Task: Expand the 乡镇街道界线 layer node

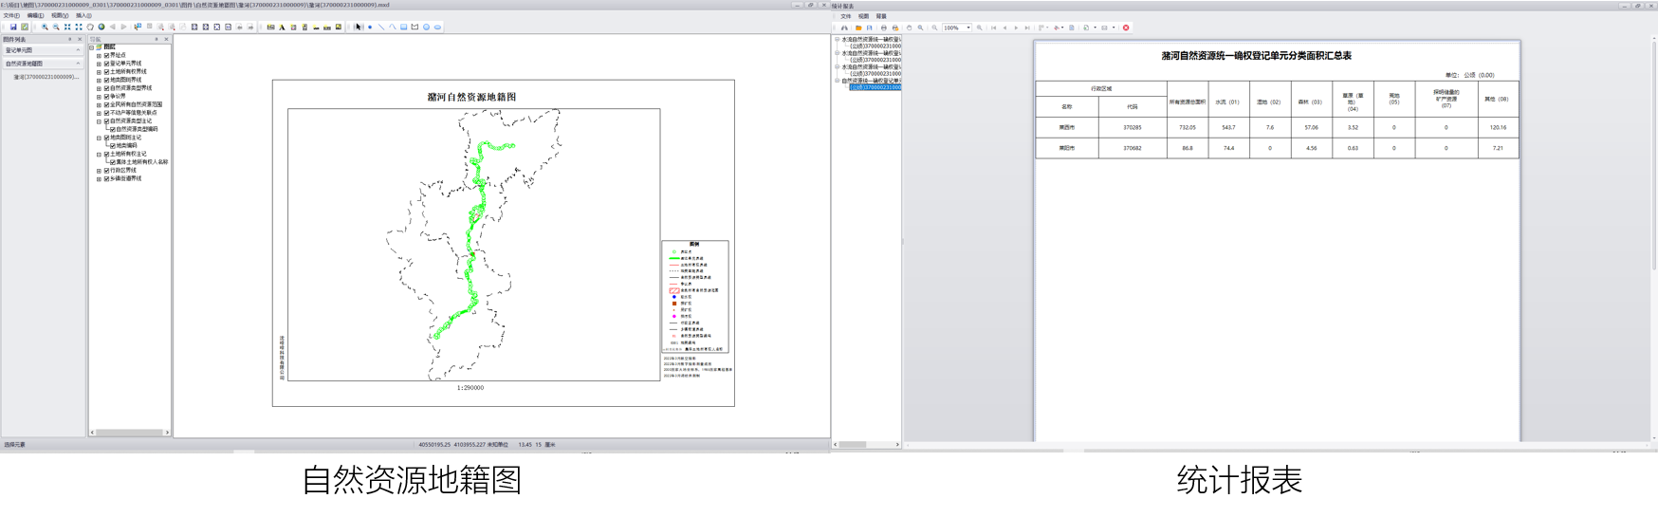Action: [99, 179]
